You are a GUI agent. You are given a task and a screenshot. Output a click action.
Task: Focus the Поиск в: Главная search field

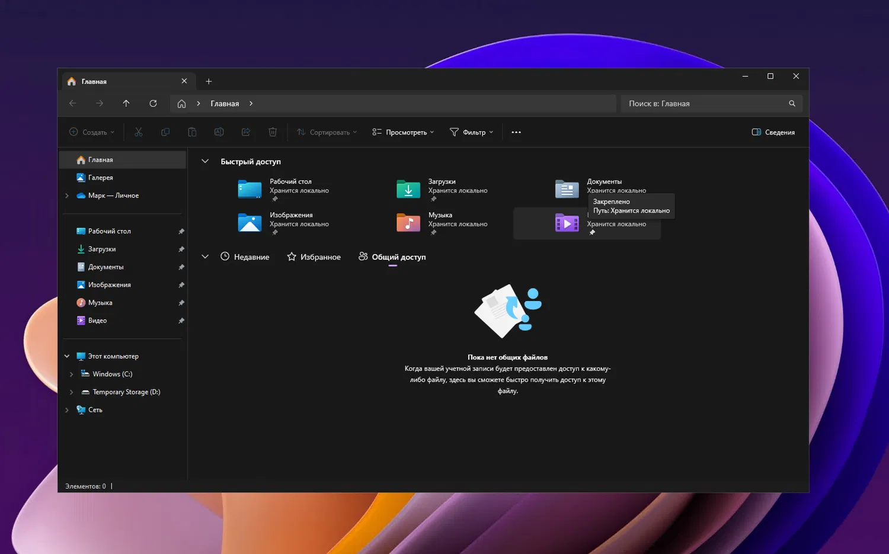click(x=711, y=104)
